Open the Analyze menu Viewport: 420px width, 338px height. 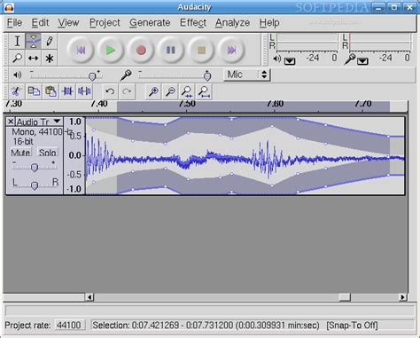pyautogui.click(x=232, y=23)
